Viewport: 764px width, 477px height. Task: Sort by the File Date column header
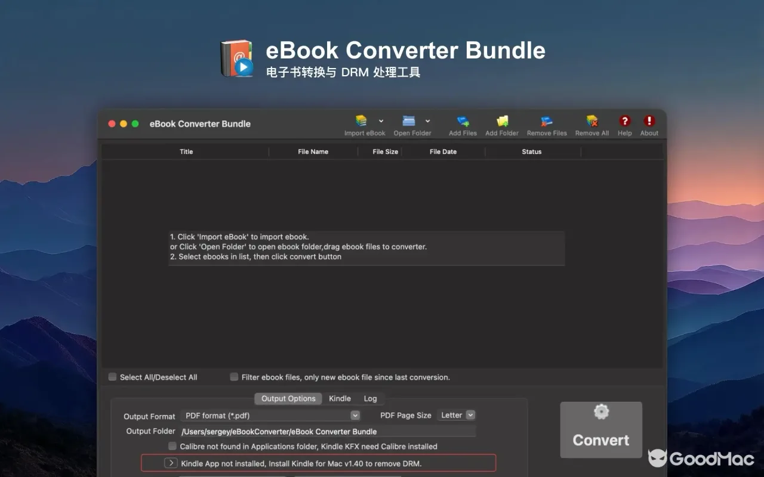click(443, 151)
